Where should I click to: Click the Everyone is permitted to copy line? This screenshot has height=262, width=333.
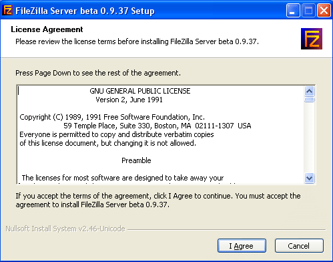[117, 134]
